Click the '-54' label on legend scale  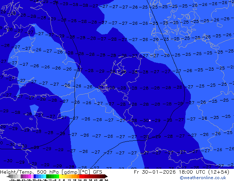12,180
